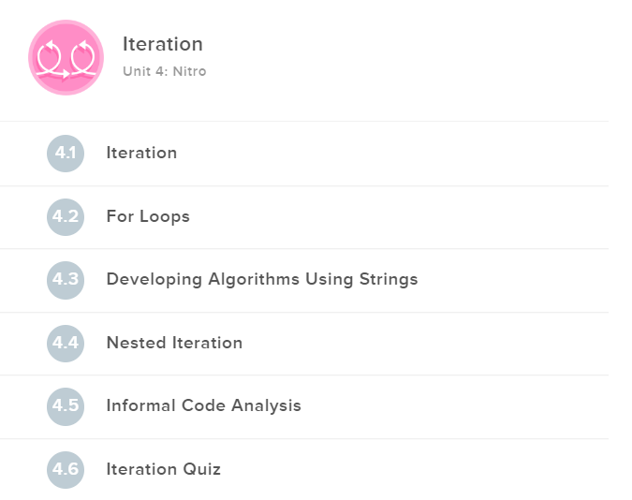
Task: Click the 'Unit 4: Nitro' subtitle
Action: pyautogui.click(x=164, y=71)
